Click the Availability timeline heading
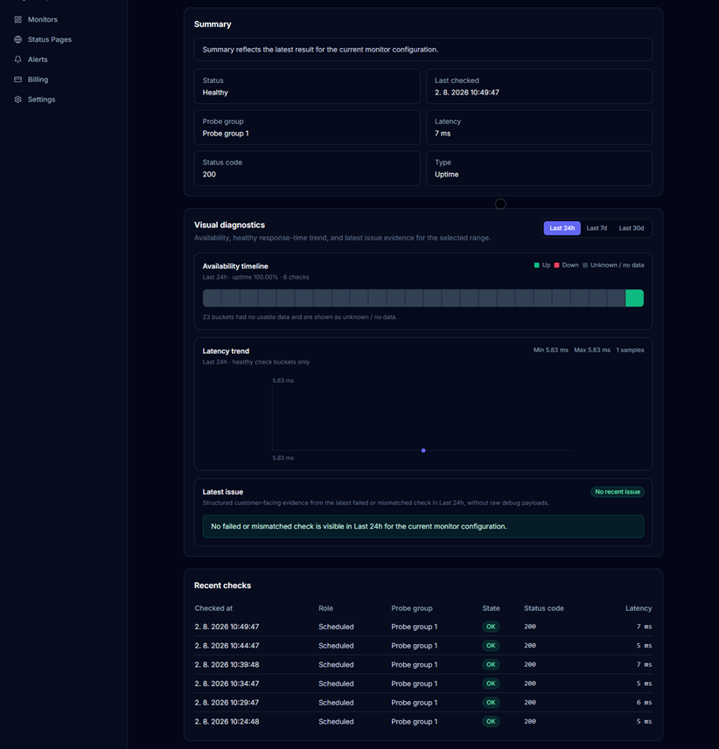Viewport: 719px width, 749px height. click(x=234, y=267)
